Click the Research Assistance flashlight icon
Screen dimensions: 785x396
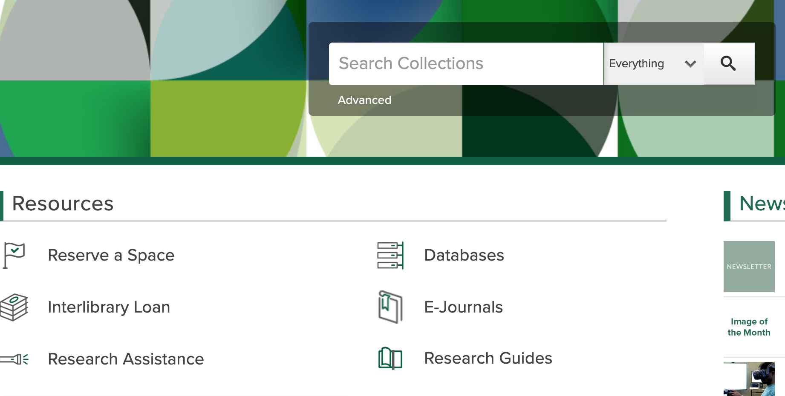click(14, 359)
